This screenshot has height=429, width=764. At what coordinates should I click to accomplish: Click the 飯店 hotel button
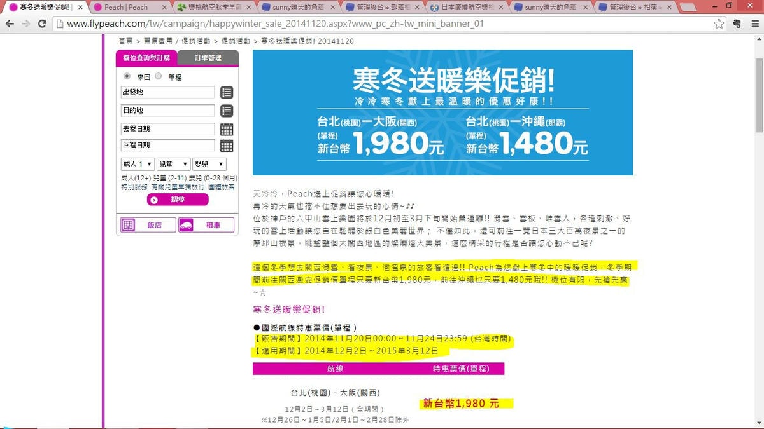148,225
